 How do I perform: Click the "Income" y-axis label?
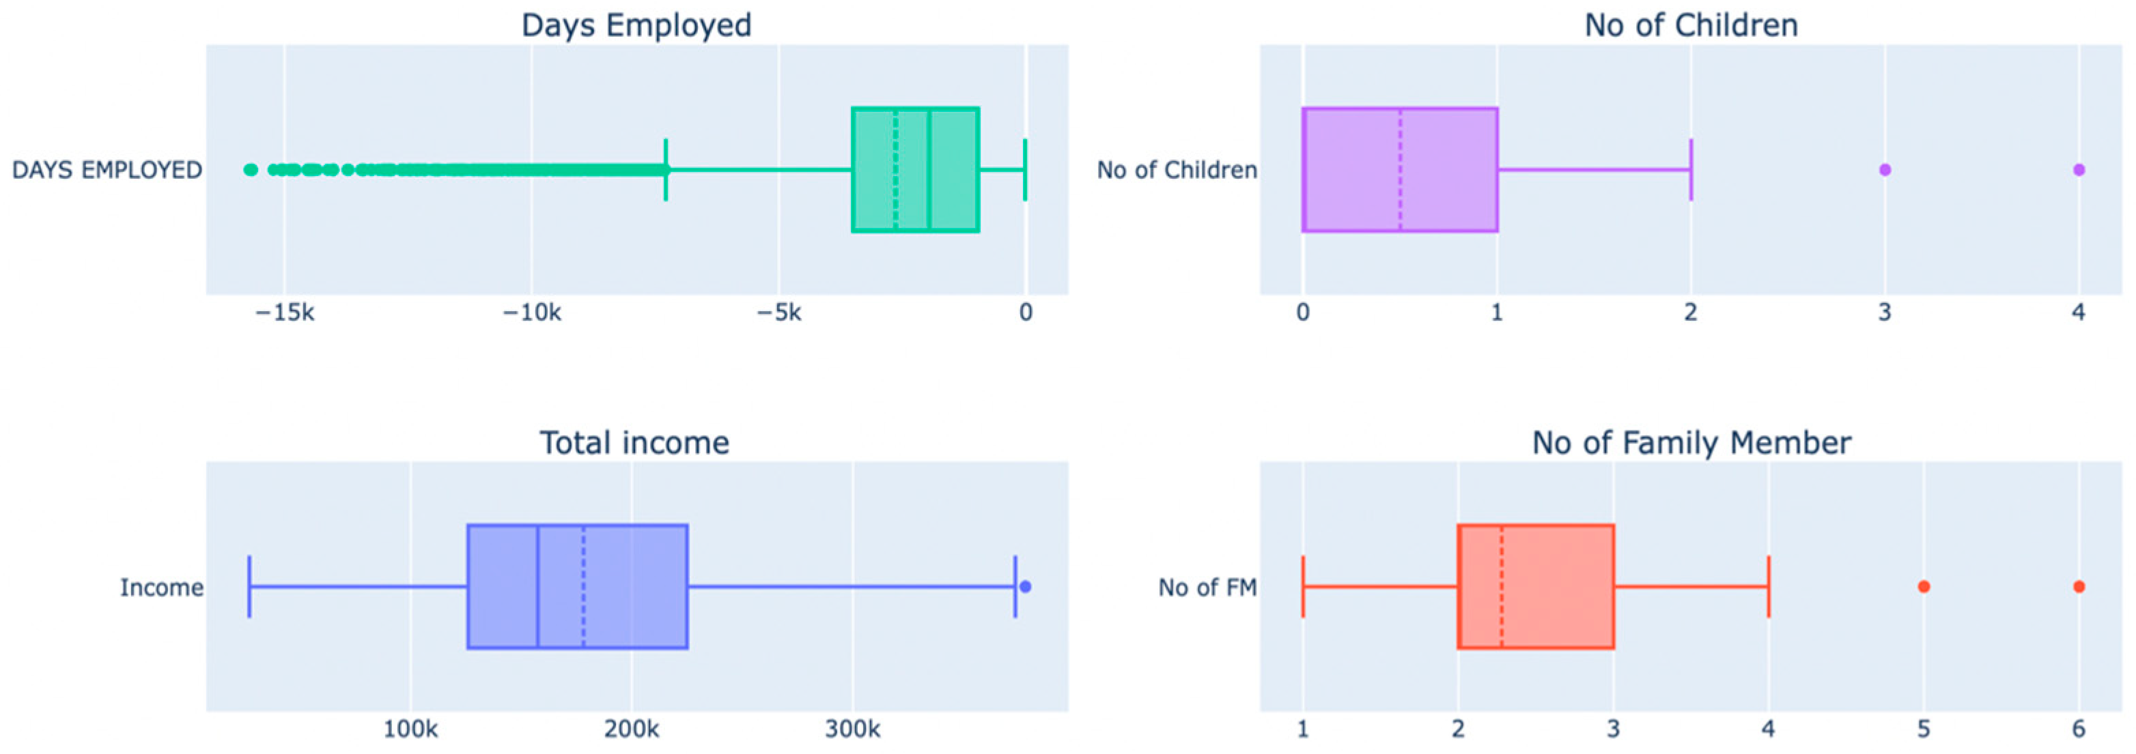(x=162, y=588)
